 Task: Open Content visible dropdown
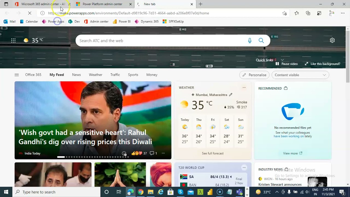click(x=300, y=75)
